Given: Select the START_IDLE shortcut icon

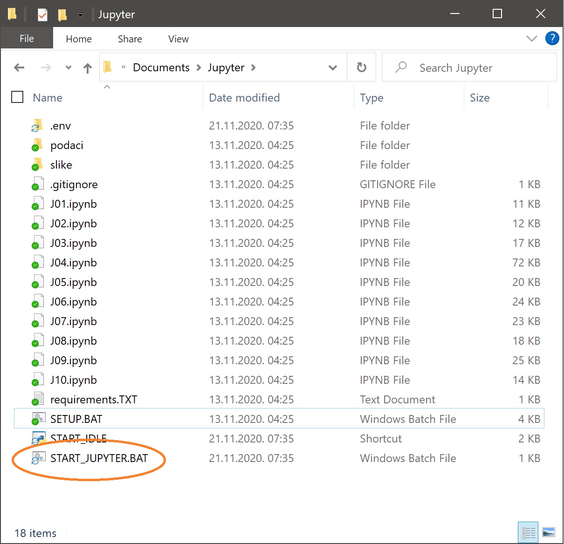Looking at the screenshot, I should 38,438.
